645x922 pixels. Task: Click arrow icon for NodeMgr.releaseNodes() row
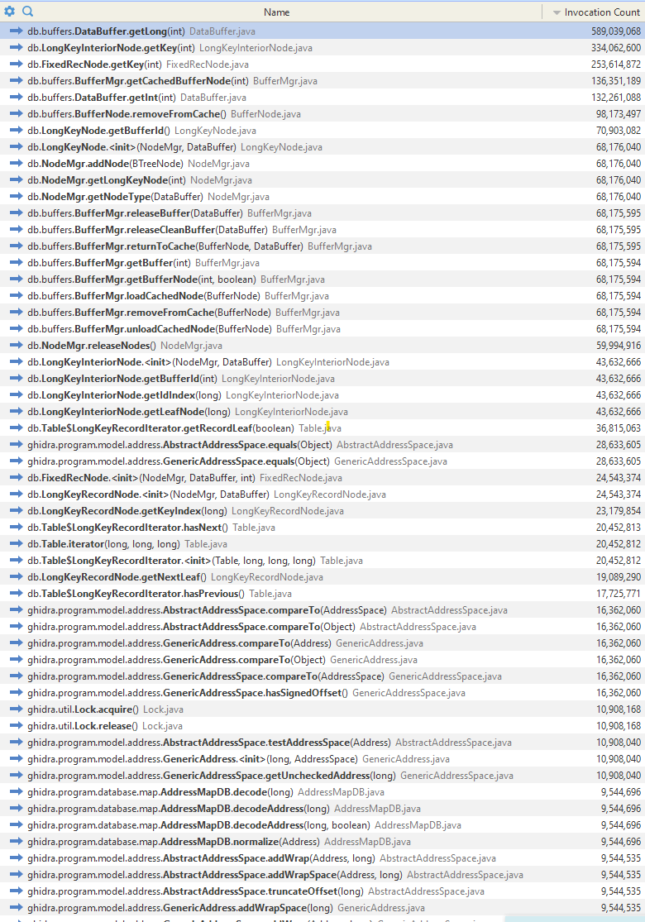click(17, 345)
